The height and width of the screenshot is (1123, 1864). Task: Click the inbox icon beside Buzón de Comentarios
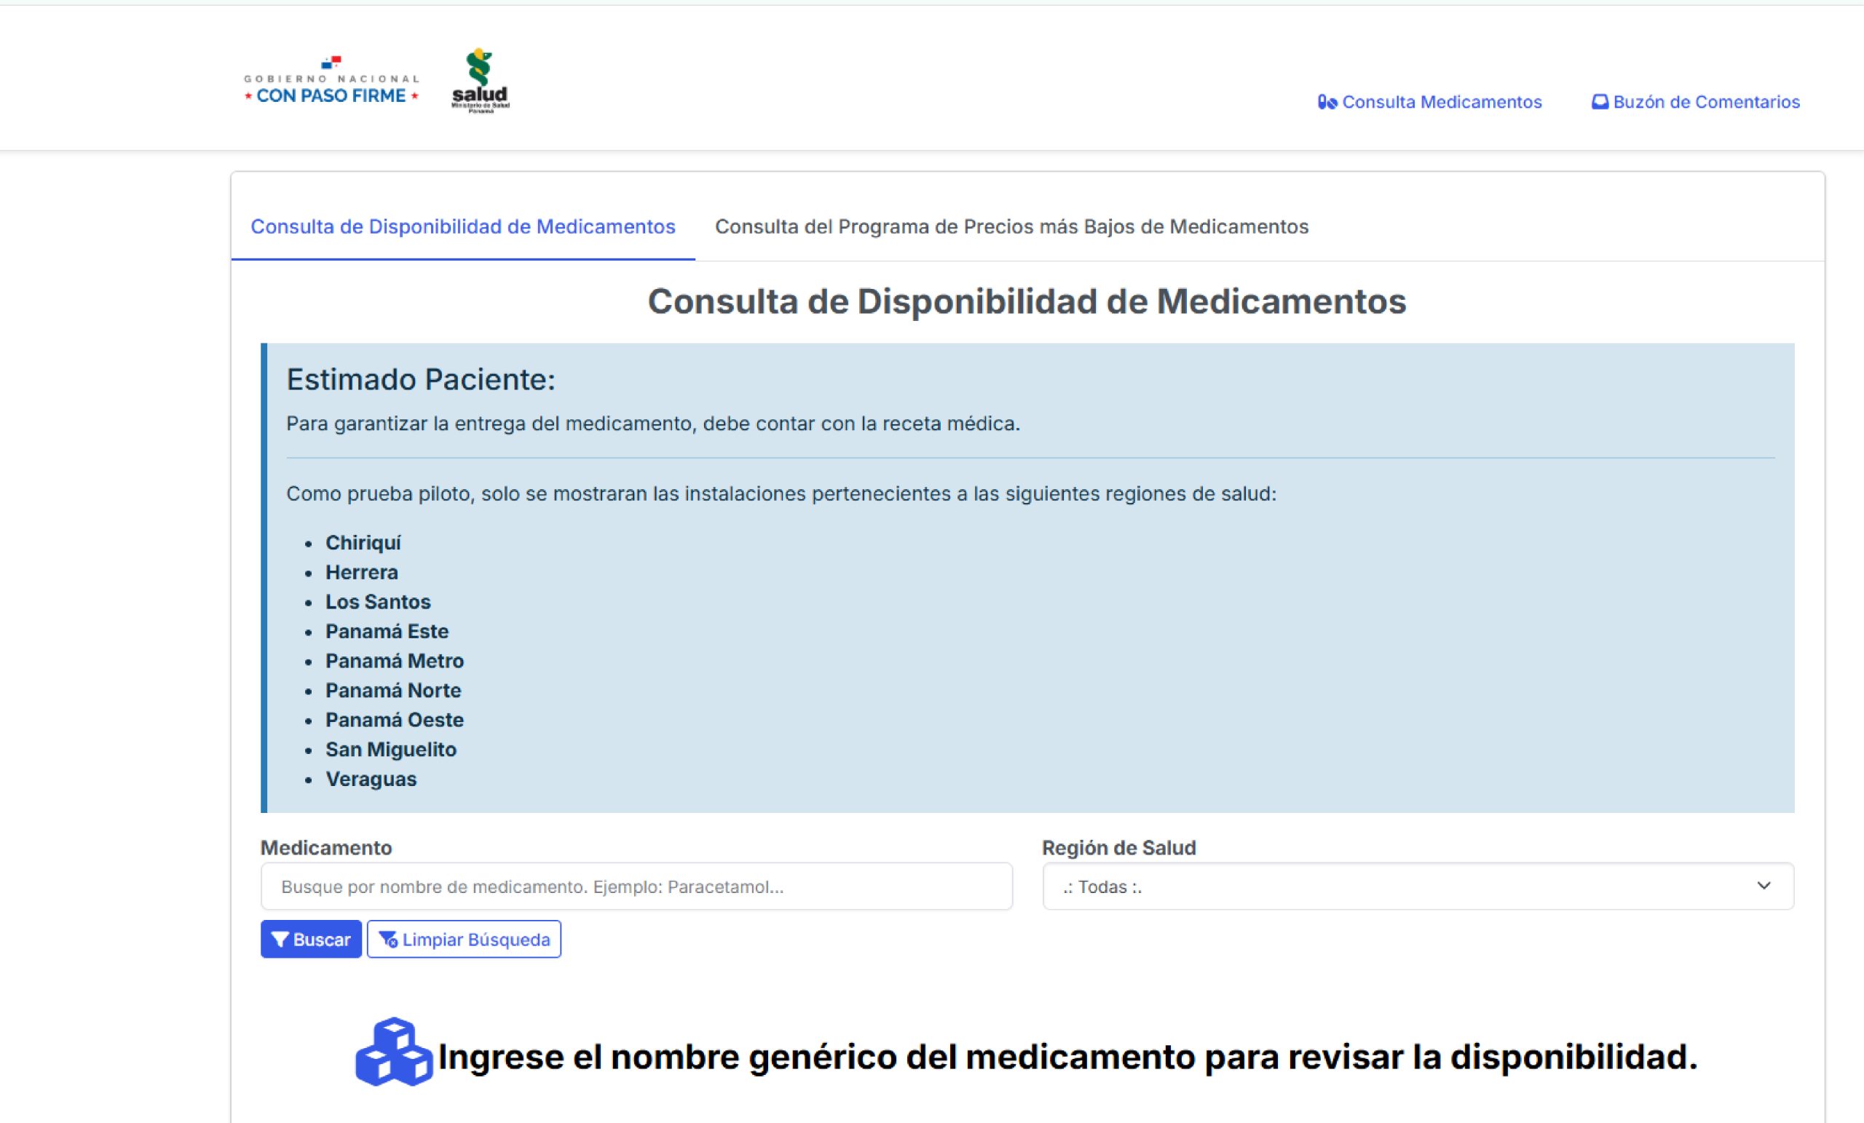pos(1599,102)
